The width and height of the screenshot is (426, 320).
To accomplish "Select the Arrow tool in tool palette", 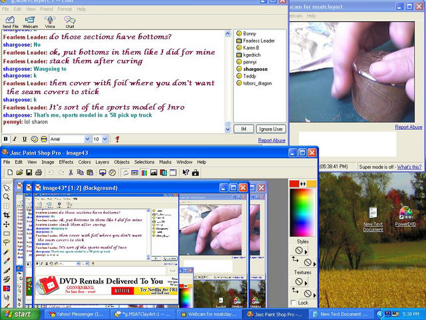I will [7, 188].
